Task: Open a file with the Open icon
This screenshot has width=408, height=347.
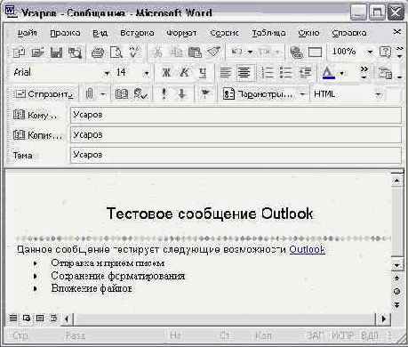Action: pos(38,52)
